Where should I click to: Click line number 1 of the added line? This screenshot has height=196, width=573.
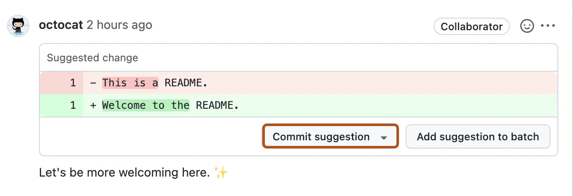tap(73, 105)
